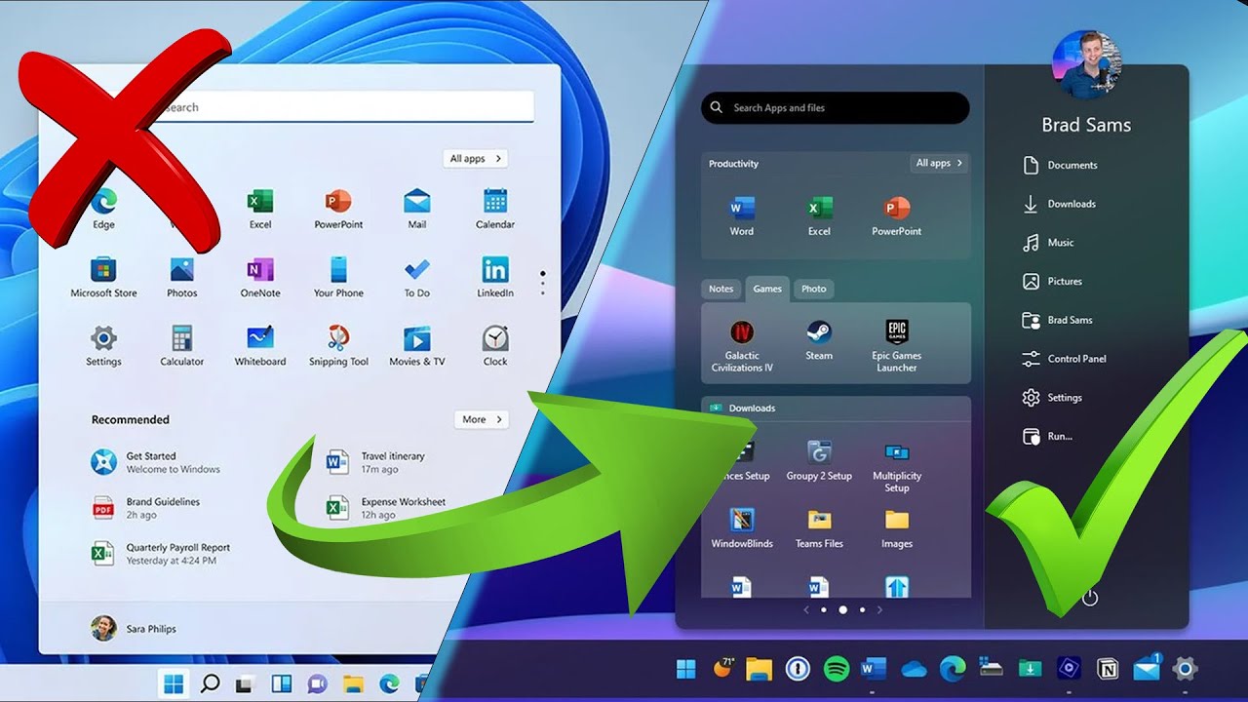Open the Brand Guidelines PDF

tap(146, 508)
